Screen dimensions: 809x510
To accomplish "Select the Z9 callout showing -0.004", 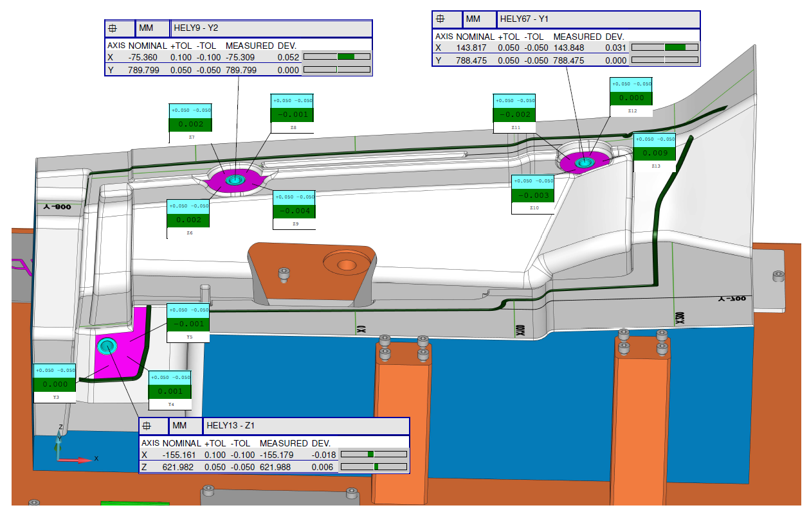I will click(x=295, y=211).
